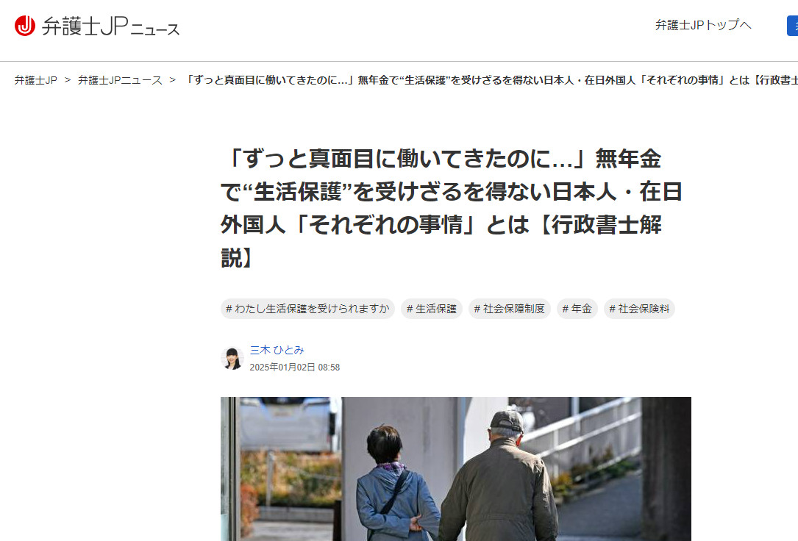The image size is (798, 541).
Task: Click the main article headline
Action: [x=452, y=208]
